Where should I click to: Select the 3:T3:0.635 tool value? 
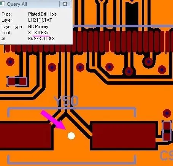pos(38,33)
